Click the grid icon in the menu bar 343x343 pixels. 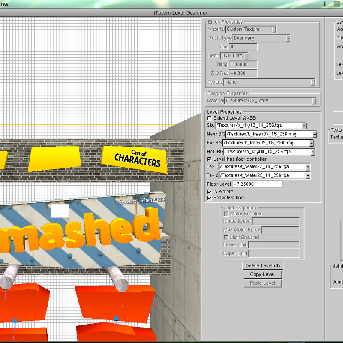[337, 4]
